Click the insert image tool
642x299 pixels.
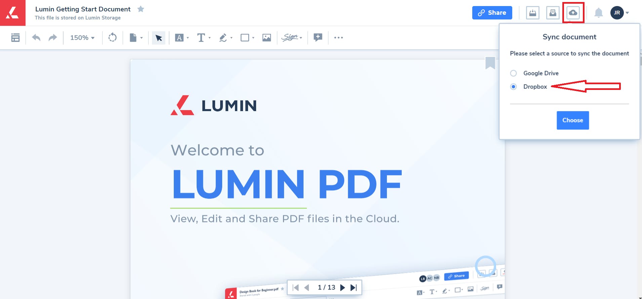[267, 38]
